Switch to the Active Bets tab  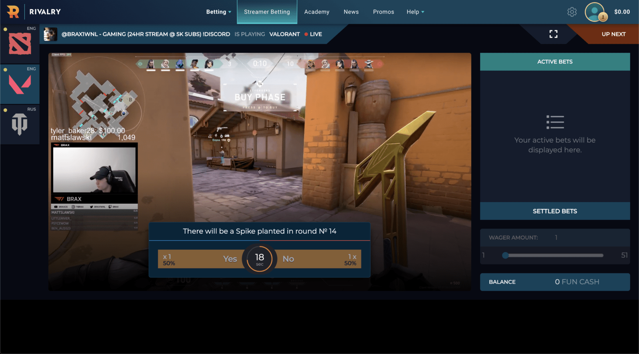pos(555,62)
